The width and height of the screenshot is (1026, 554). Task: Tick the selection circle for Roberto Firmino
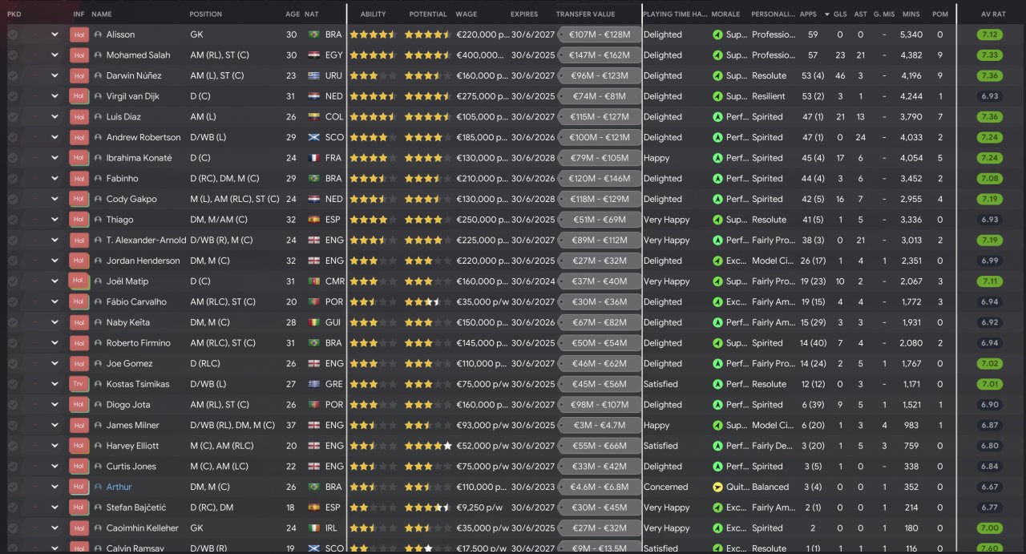pyautogui.click(x=13, y=343)
